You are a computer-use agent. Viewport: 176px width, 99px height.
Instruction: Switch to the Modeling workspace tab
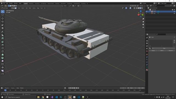pos(31,4)
